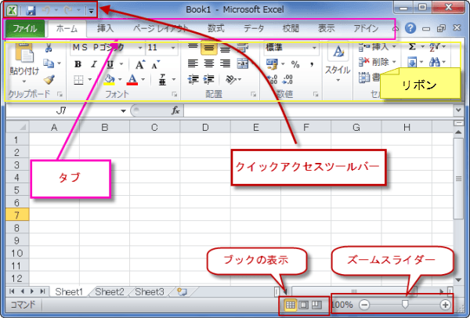Viewport: 470px width, 318px height.
Task: Apply percent style
Action: click(295, 64)
